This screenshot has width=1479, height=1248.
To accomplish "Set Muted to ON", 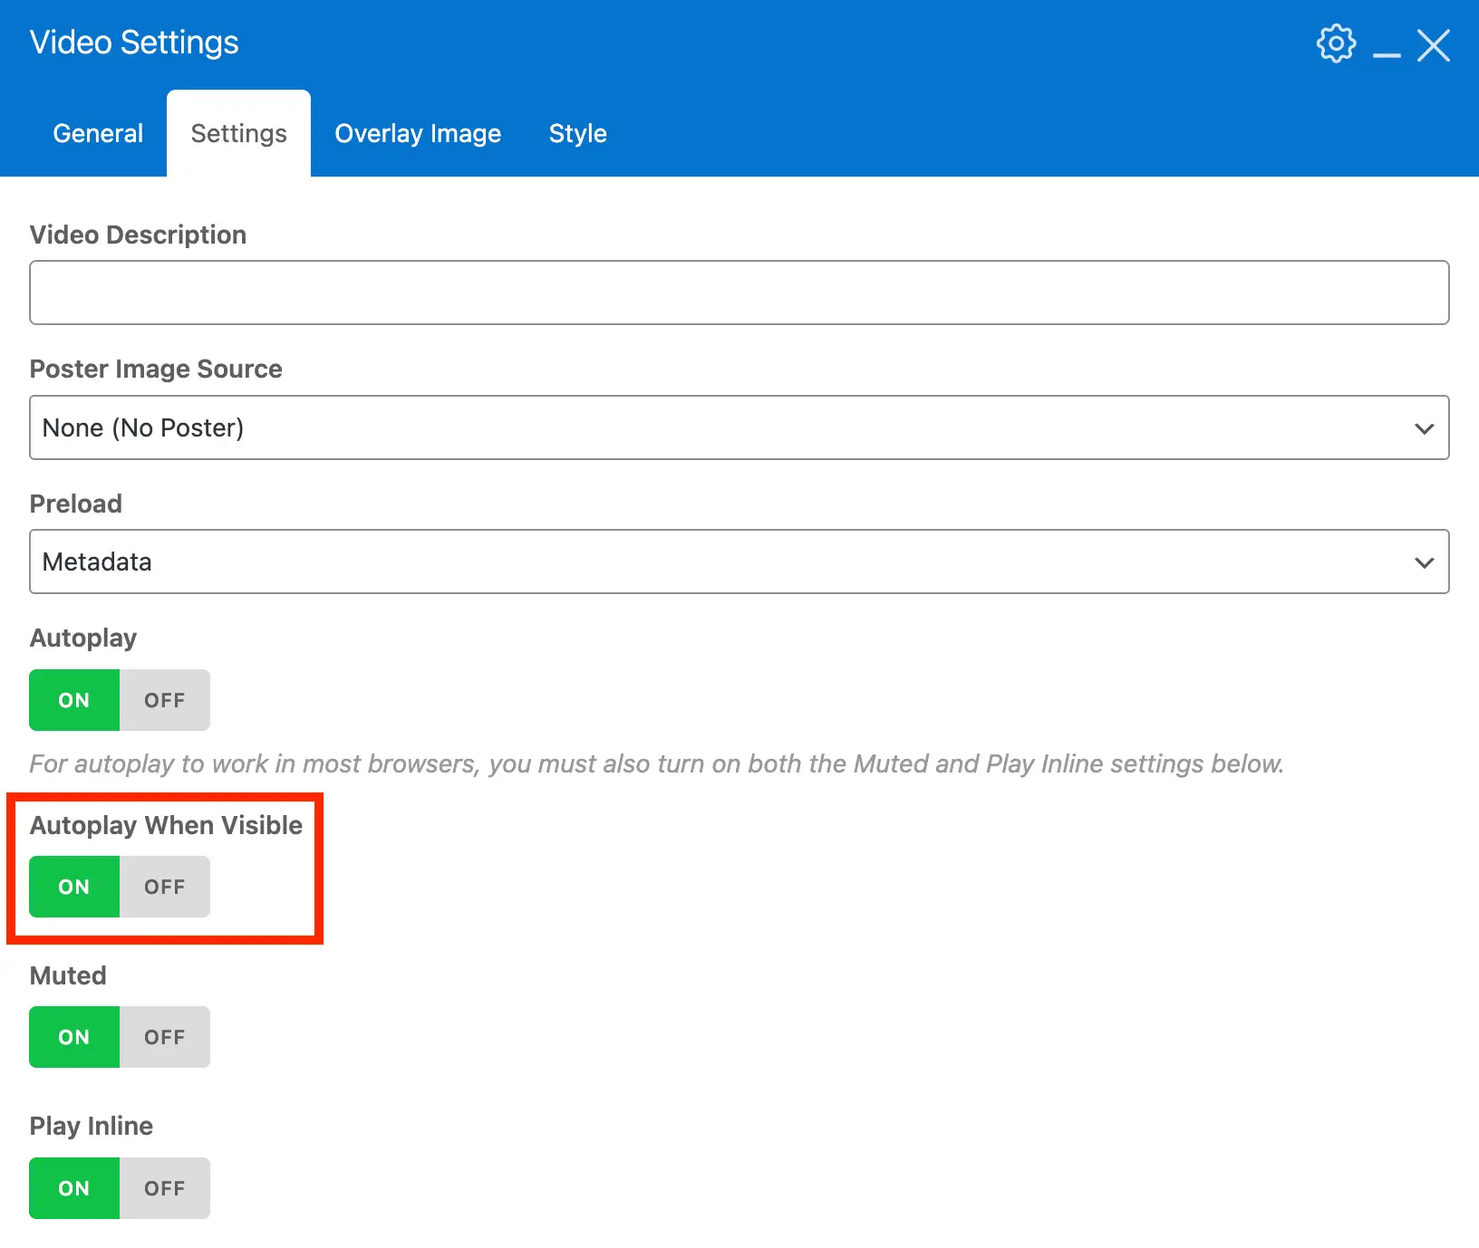I will (74, 1037).
